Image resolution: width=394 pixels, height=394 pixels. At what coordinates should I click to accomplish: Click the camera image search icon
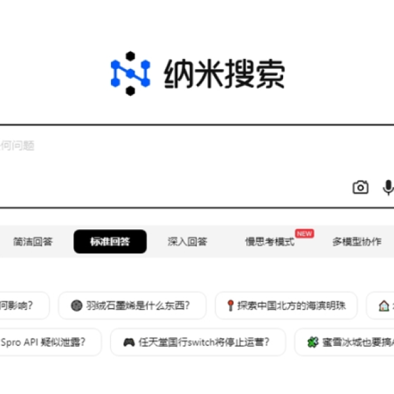361,187
